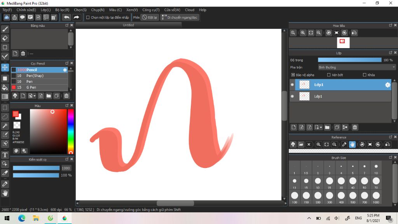Open settings gear for highlighted Lớp1 layer
Screen dimensions: 398x224
(388, 85)
